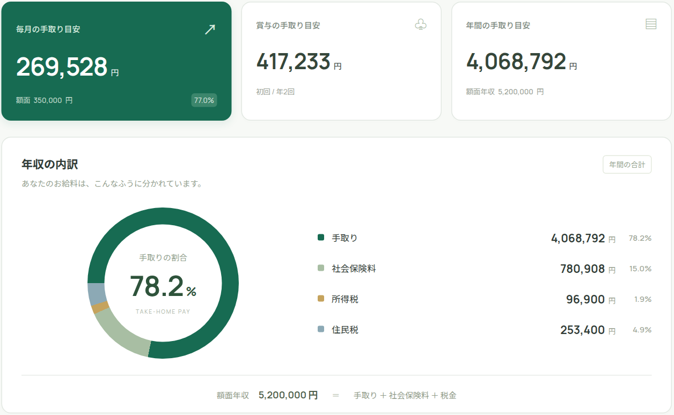674x415 pixels.
Task: Select the blue-gray 住民税 legend swatch
Action: click(321, 329)
